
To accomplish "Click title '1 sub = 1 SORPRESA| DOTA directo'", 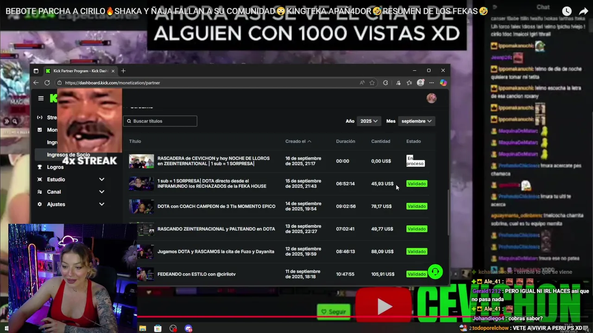I will tap(212, 184).
